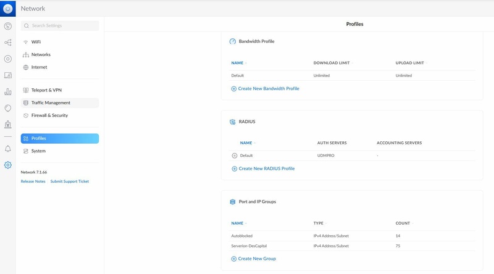494x274 pixels.
Task: Click count 14 in Autoblocked row
Action: click(398, 236)
